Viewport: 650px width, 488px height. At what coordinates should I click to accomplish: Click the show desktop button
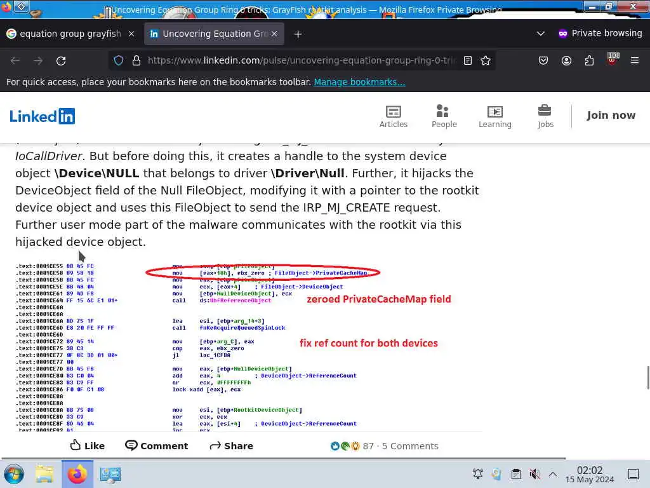[633, 474]
